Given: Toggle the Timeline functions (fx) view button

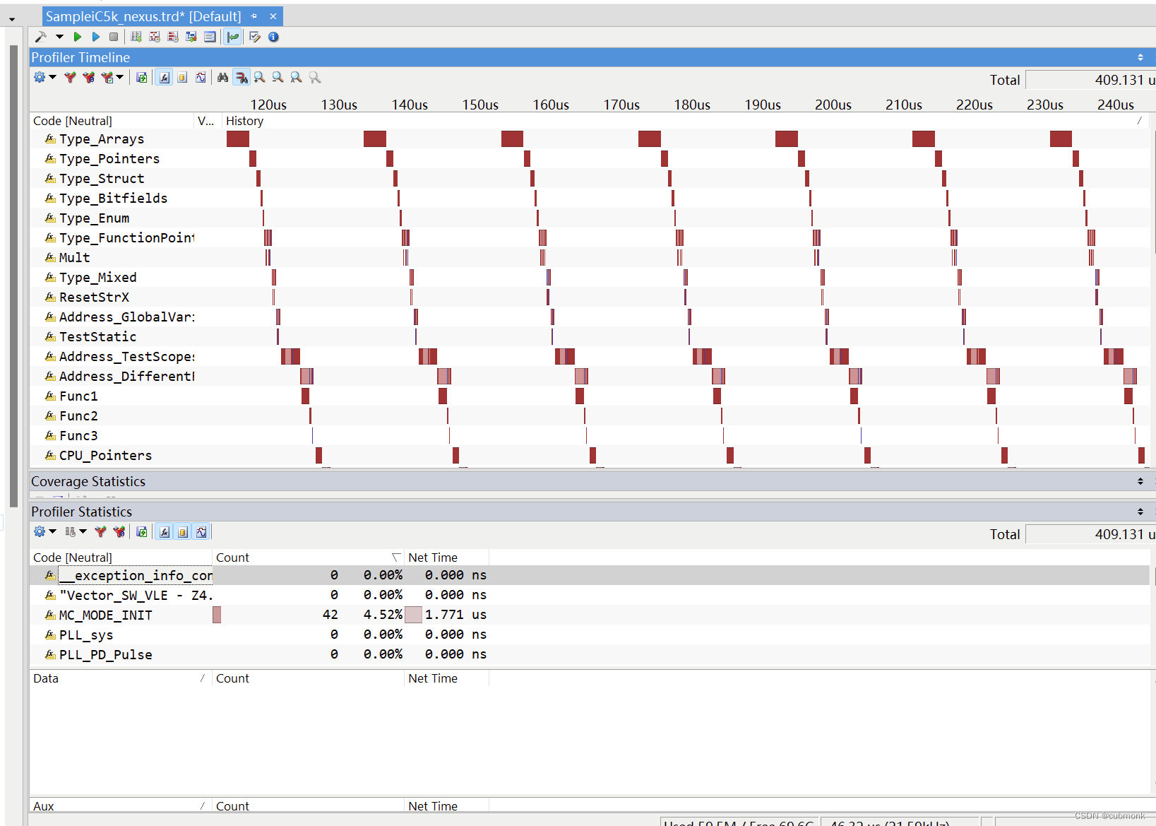Looking at the screenshot, I should pos(165,77).
